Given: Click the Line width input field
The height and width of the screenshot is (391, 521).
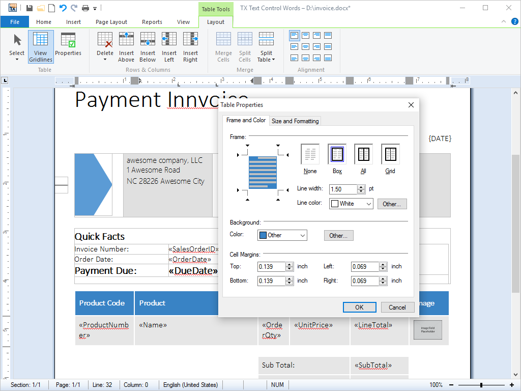Looking at the screenshot, I should pyautogui.click(x=343, y=189).
